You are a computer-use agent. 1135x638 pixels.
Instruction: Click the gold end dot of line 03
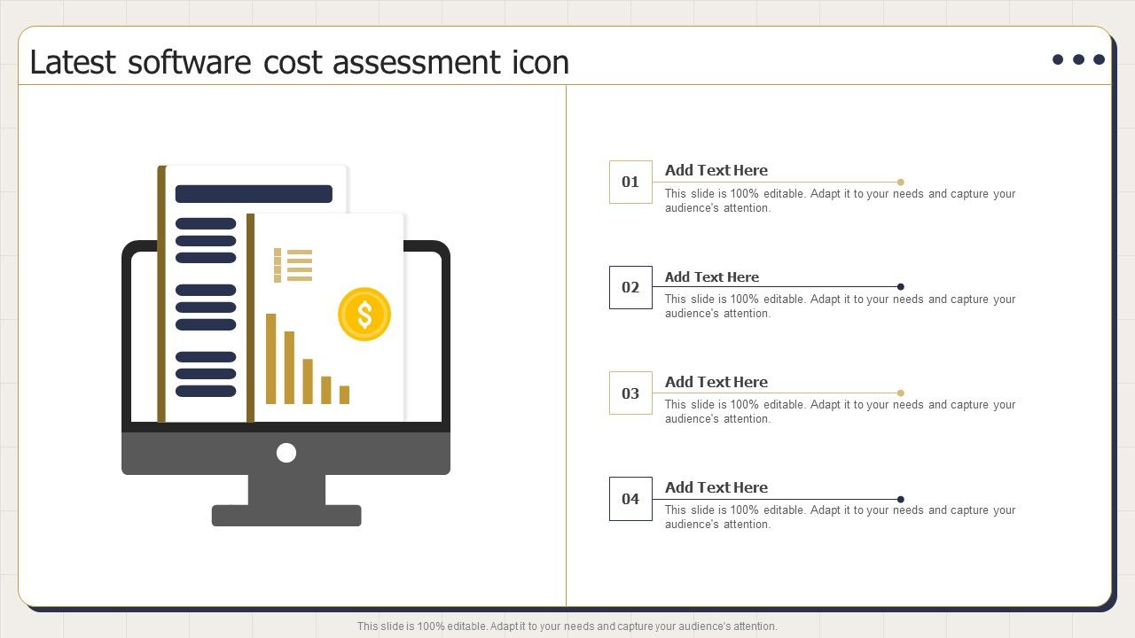901,393
